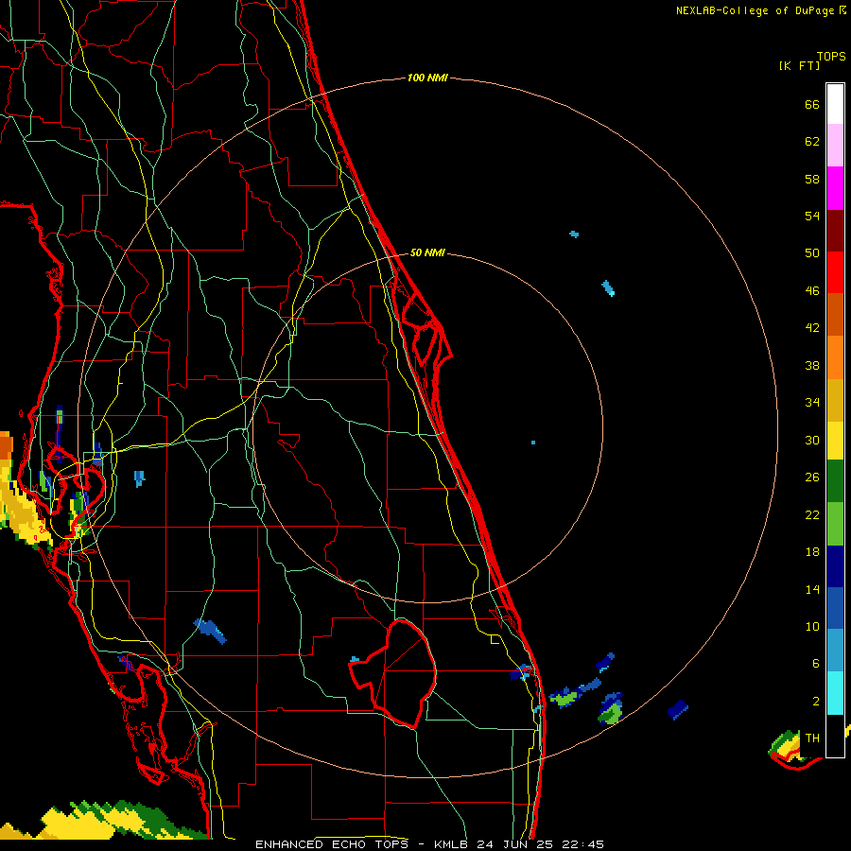Click the TOPS legend title
Viewport: 851px width, 851px height.
click(x=831, y=57)
